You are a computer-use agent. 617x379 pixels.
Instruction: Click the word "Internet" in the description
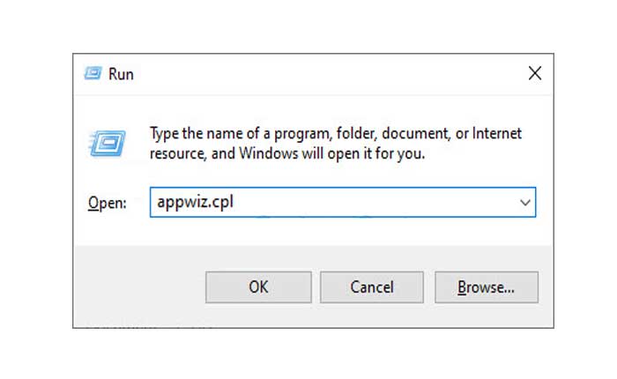coord(497,134)
